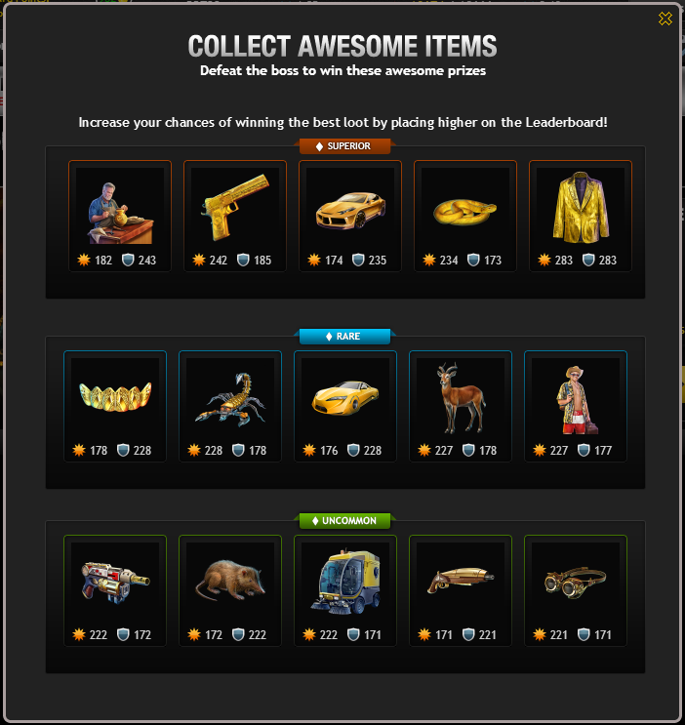Select the gold sports car superior prize
Screen dimensions: 685x725
pyautogui.click(x=350, y=216)
